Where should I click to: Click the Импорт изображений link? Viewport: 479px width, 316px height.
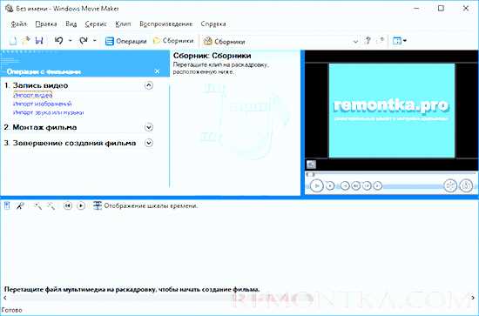pos(42,104)
